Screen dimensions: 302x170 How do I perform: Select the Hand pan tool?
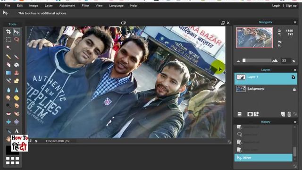click(x=8, y=139)
